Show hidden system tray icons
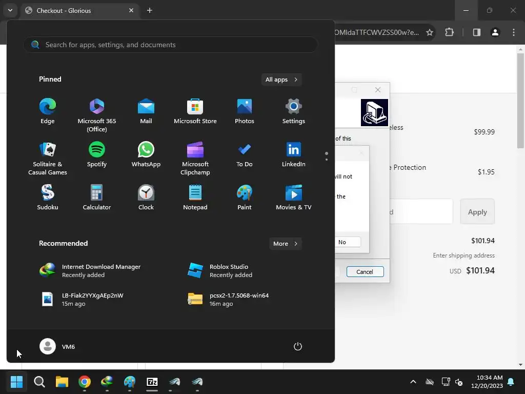This screenshot has width=525, height=394. pyautogui.click(x=413, y=382)
